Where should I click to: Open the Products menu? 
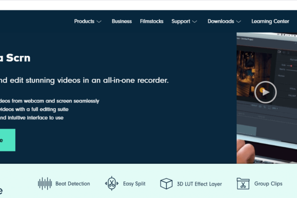(x=84, y=21)
